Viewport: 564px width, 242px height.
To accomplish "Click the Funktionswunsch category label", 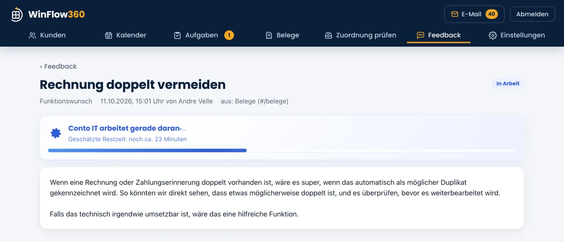I will 66,101.
